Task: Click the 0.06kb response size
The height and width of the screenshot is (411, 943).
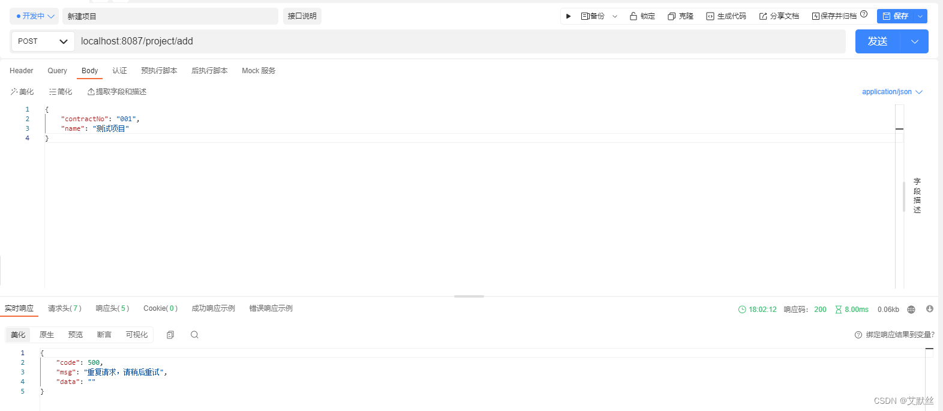Action: point(888,310)
